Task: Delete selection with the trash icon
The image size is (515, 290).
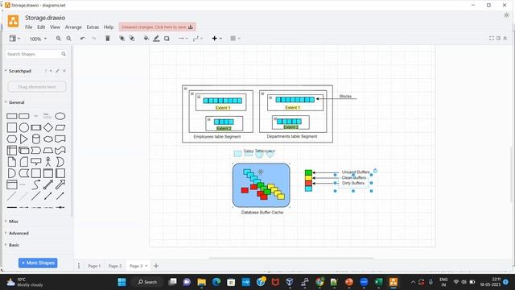Action: click(107, 39)
